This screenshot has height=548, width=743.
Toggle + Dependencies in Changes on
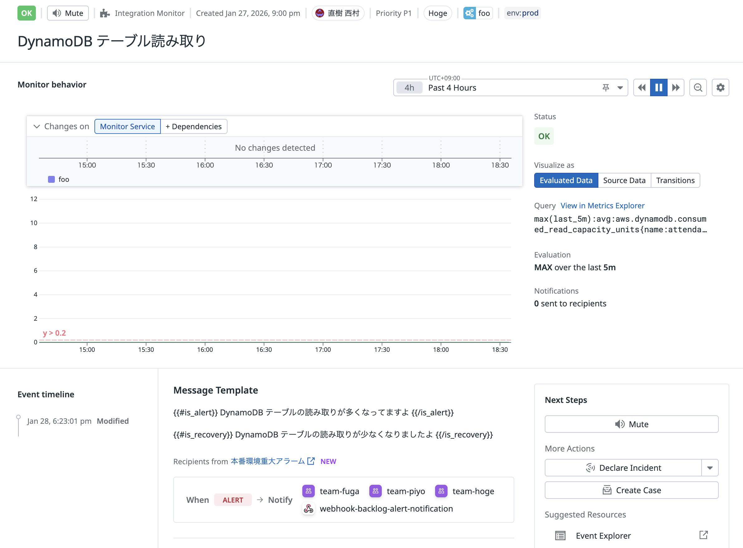coord(194,126)
